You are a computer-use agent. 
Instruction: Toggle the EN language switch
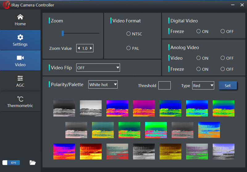[x=11, y=162]
